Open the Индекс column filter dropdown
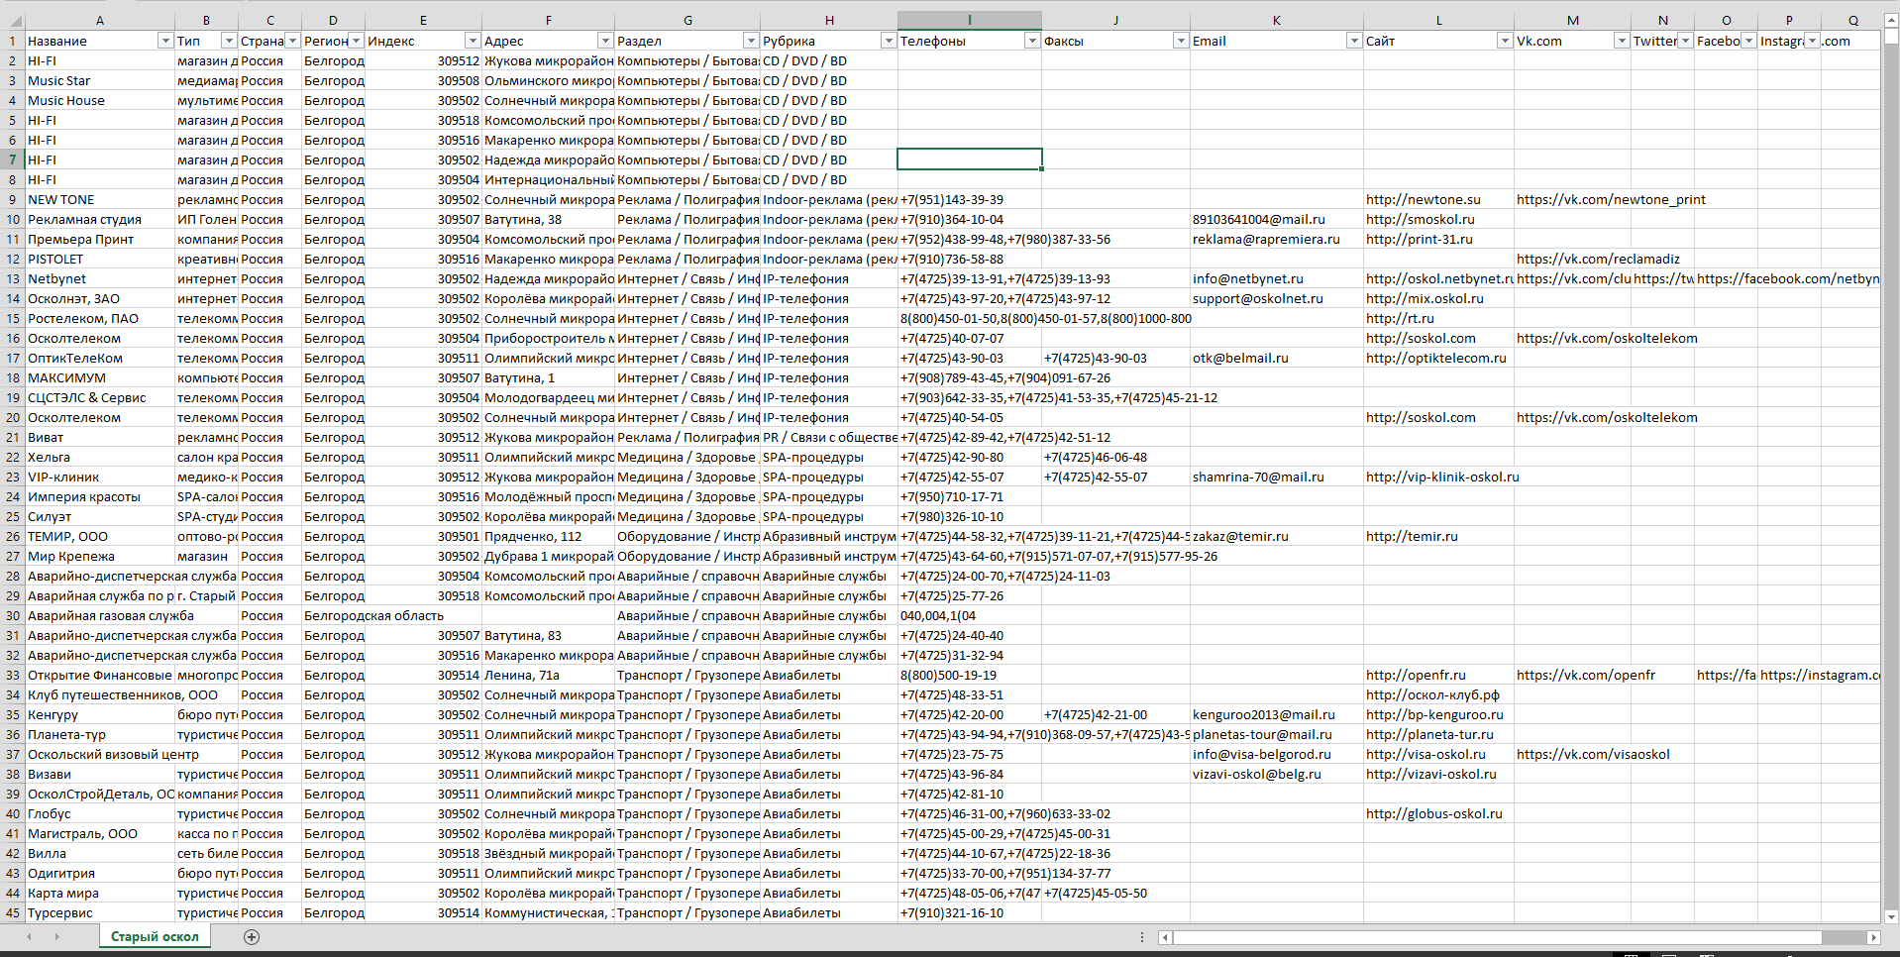The image size is (1900, 957). (473, 41)
